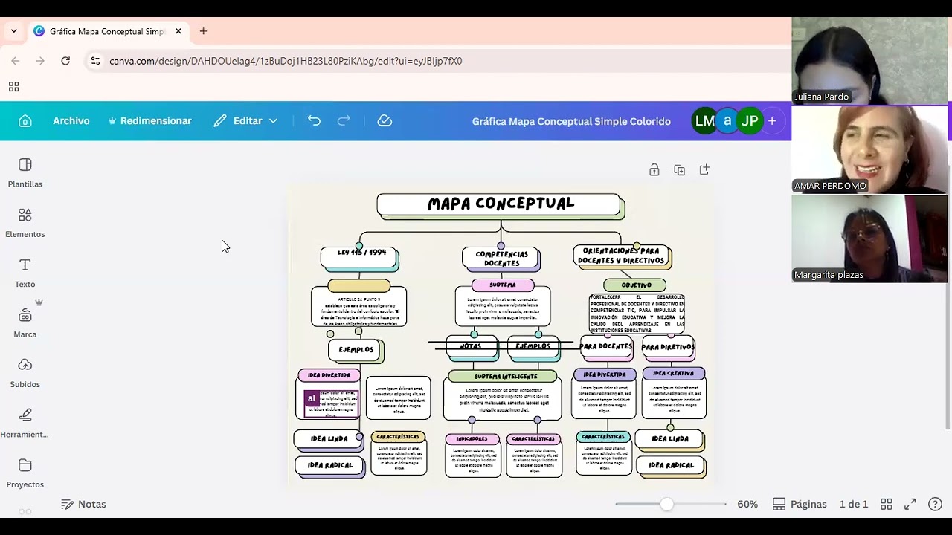
Task: Select Margarita plazas video thumbnail
Action: point(869,239)
